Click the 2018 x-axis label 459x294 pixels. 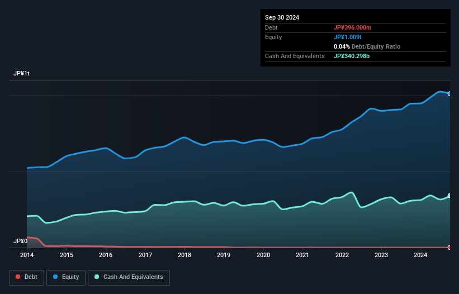184,255
